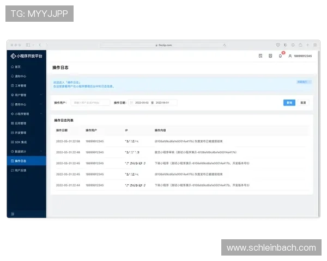The height and width of the screenshot is (261, 327).
Task: Click the 重置 button
Action: coord(302,102)
